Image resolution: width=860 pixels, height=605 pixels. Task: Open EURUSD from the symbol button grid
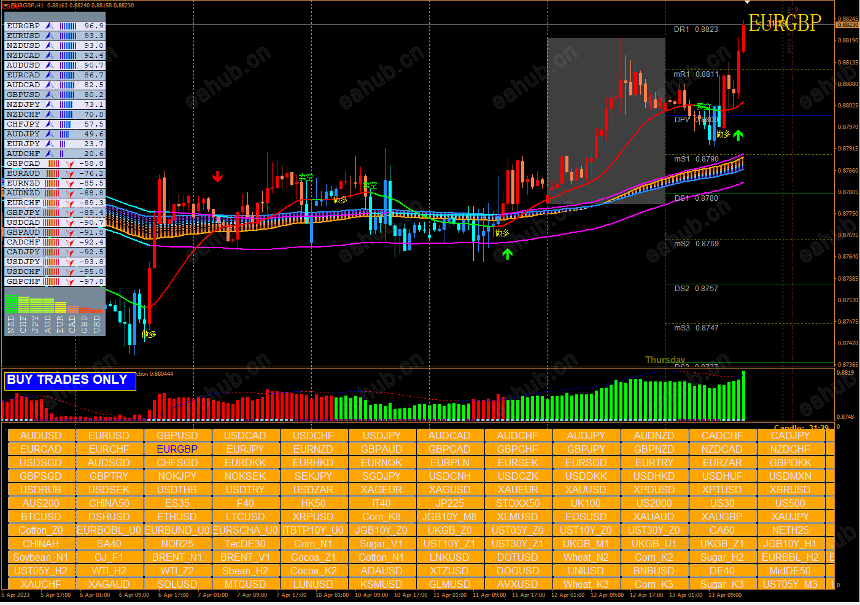pos(109,435)
